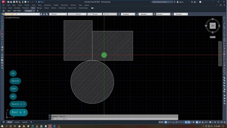Select the Home ribbon tab
The height and width of the screenshot is (128, 227).
(x=4, y=8)
